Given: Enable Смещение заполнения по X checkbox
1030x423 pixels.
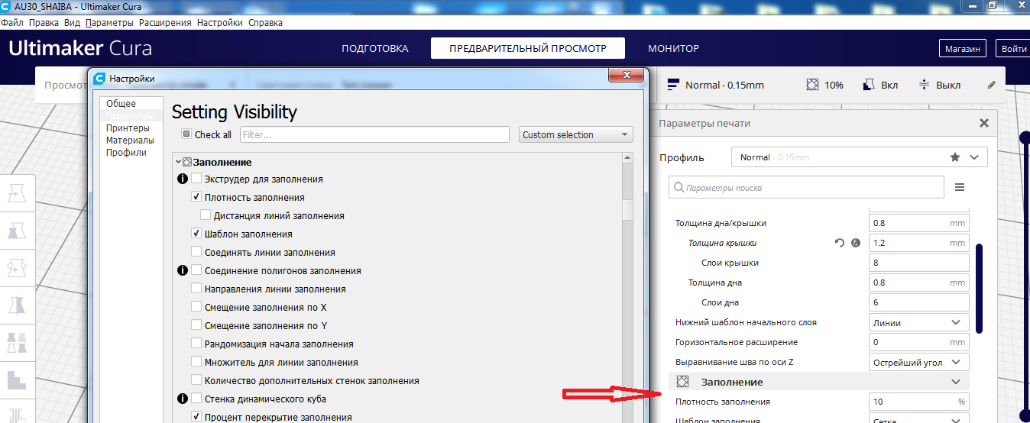Looking at the screenshot, I should [196, 307].
